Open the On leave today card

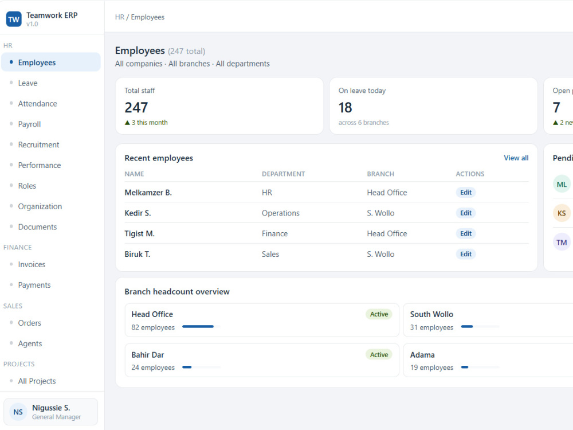tap(433, 105)
